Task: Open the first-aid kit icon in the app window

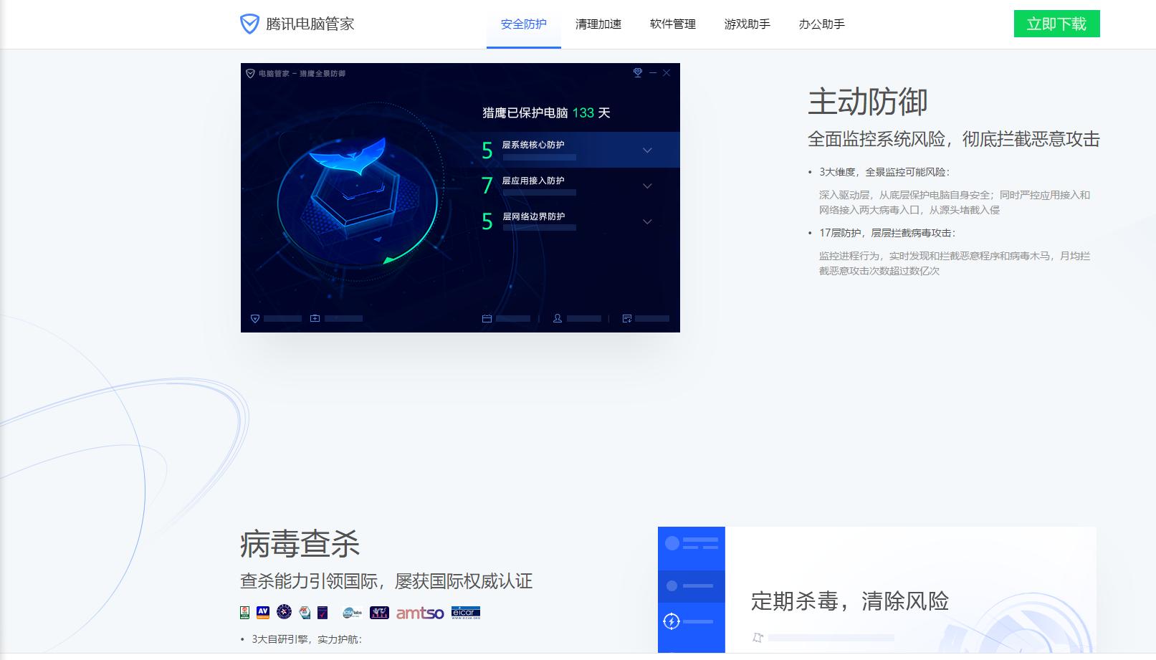Action: click(315, 317)
